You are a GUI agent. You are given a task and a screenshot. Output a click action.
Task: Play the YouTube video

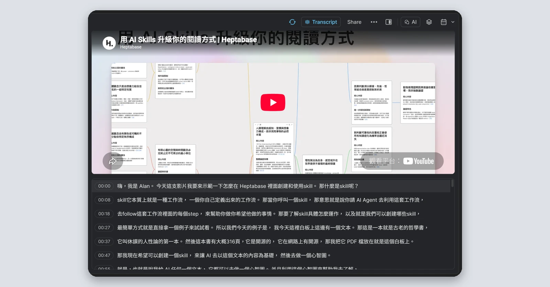click(273, 102)
